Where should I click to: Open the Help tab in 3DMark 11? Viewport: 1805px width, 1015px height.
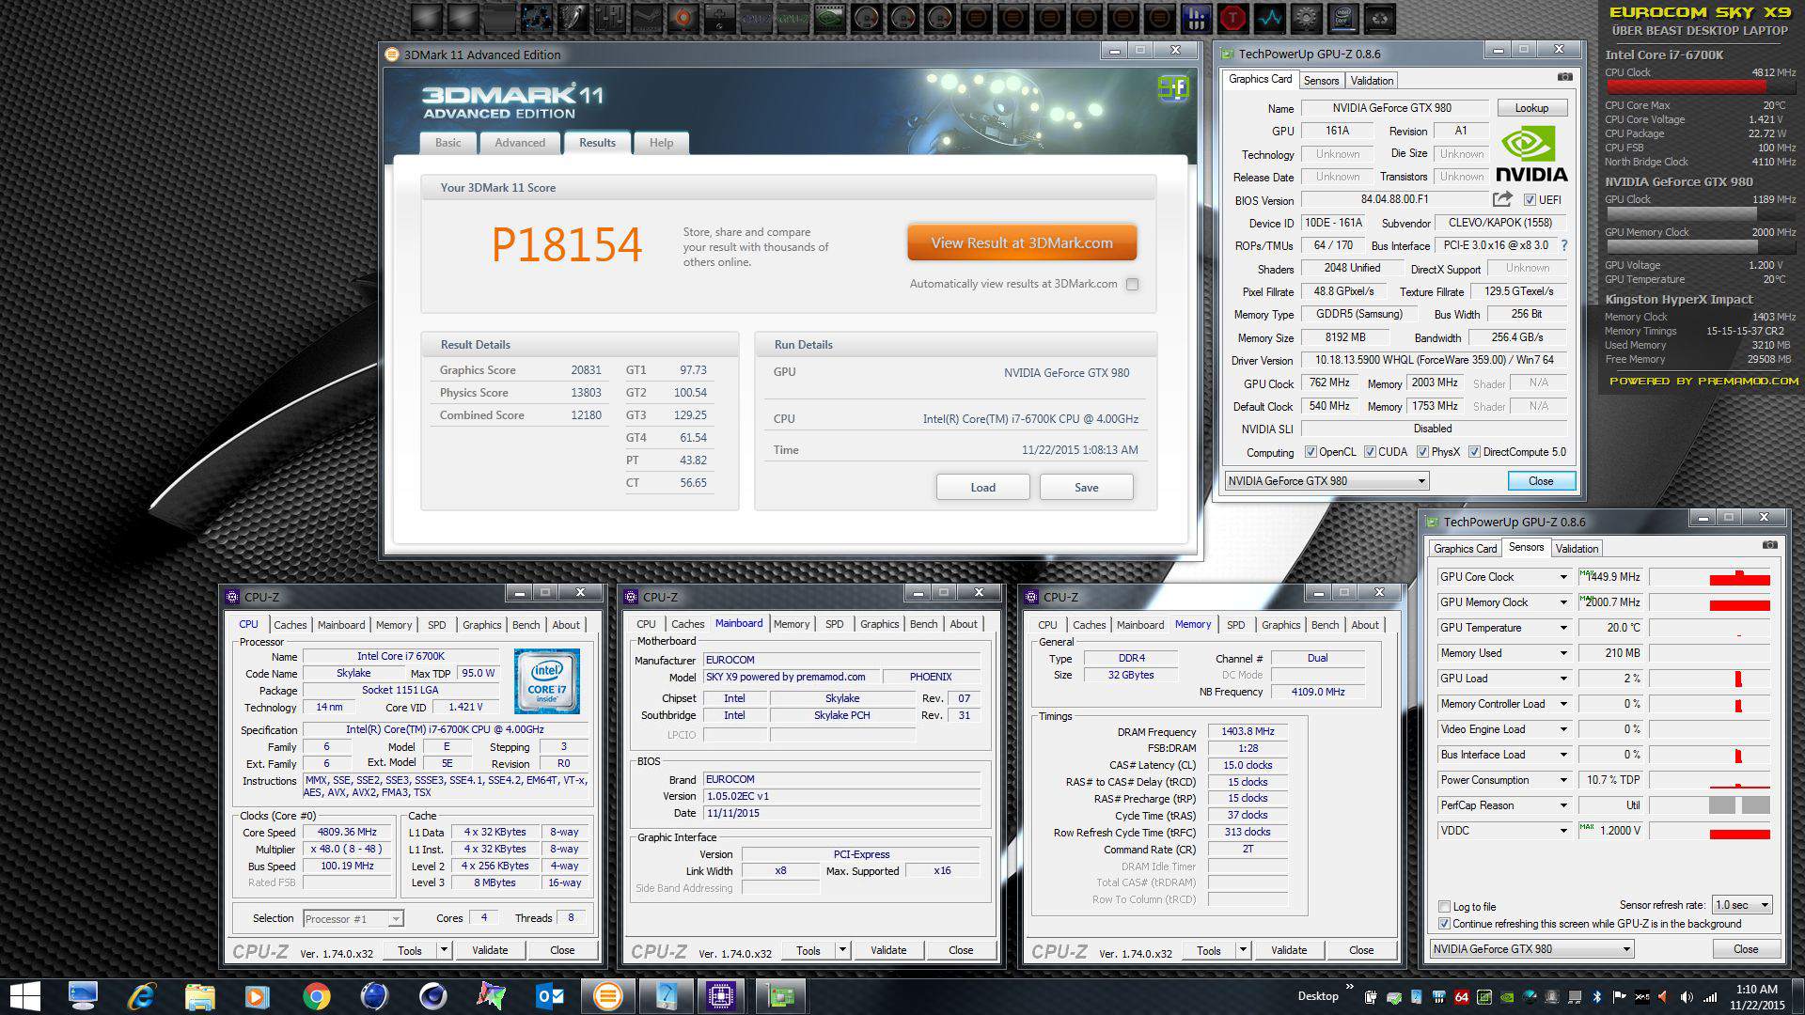(x=661, y=143)
